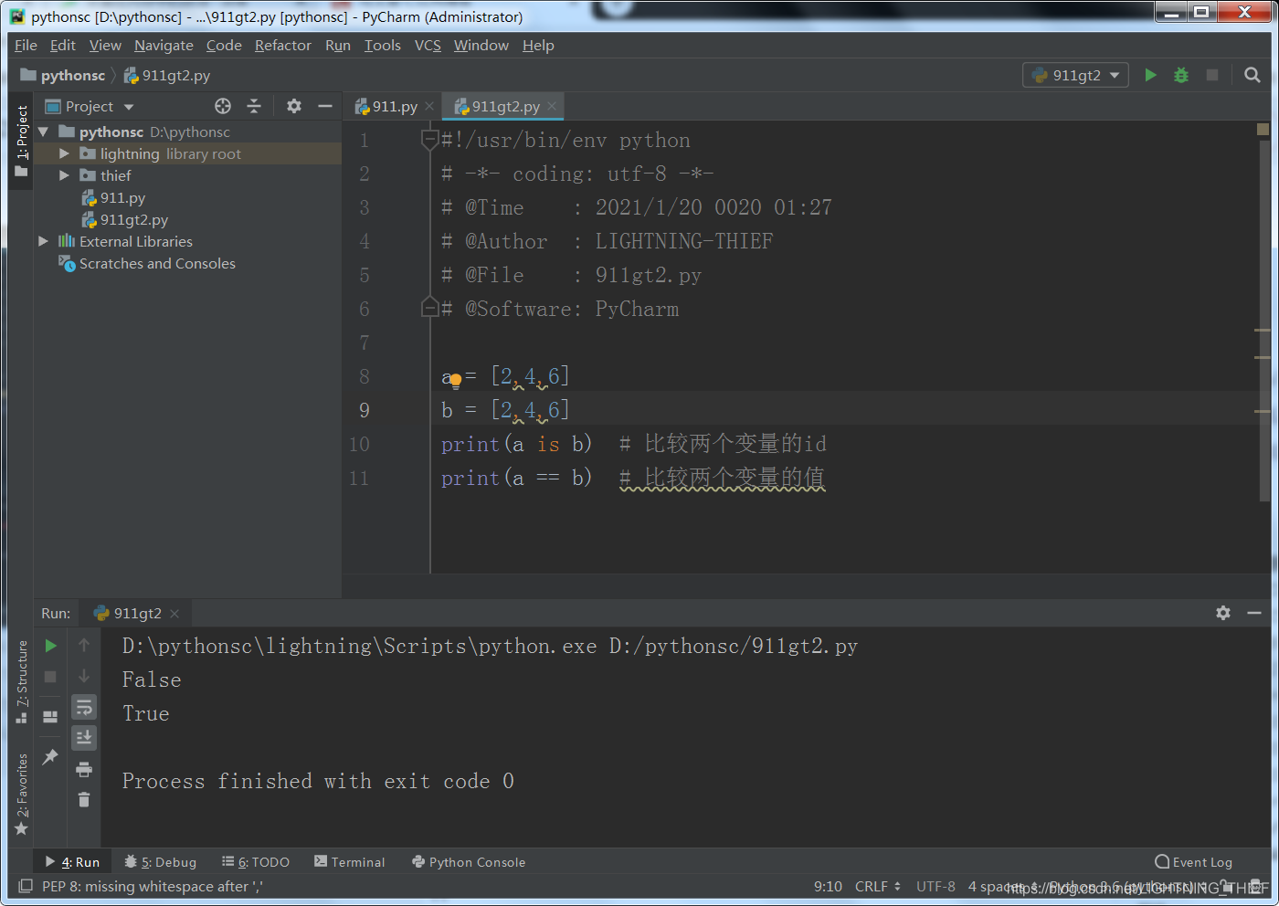Viewport: 1279px width, 906px height.
Task: Fold the header comment block at line 1
Action: [x=429, y=140]
